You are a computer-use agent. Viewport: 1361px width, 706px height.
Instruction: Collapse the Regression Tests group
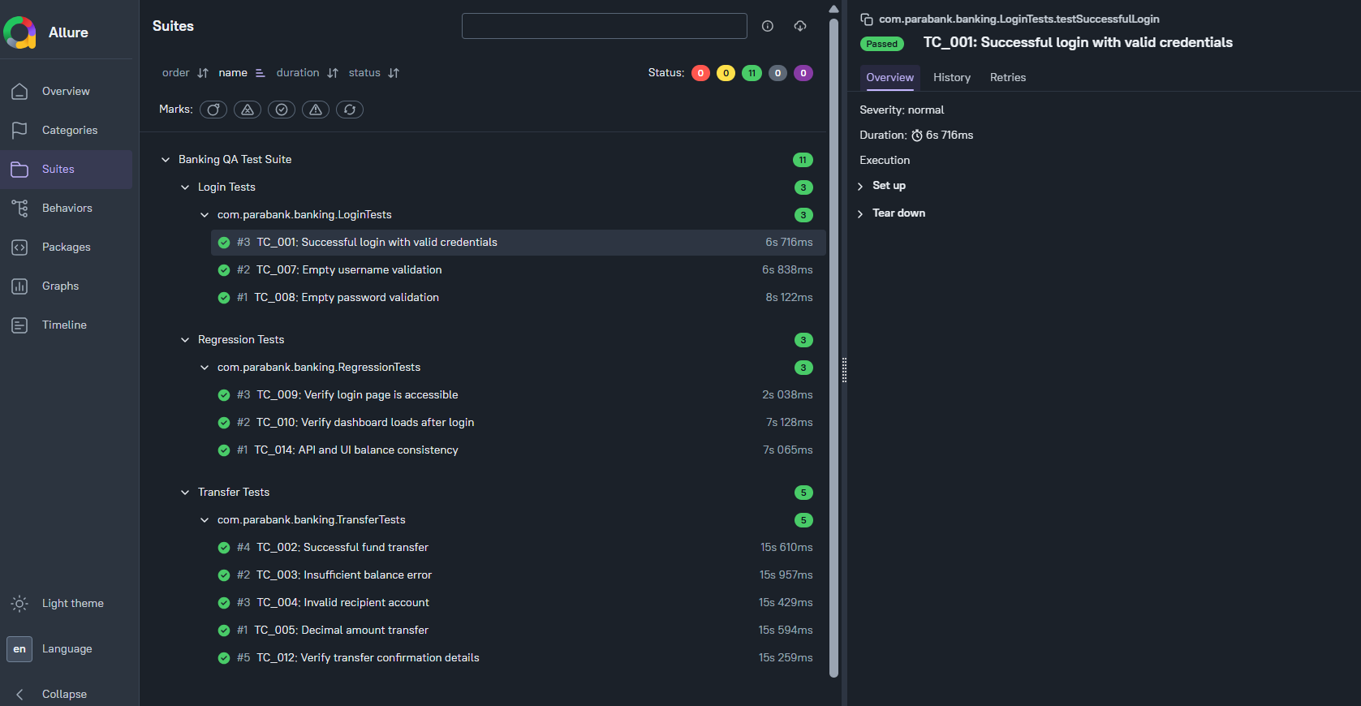pos(185,340)
